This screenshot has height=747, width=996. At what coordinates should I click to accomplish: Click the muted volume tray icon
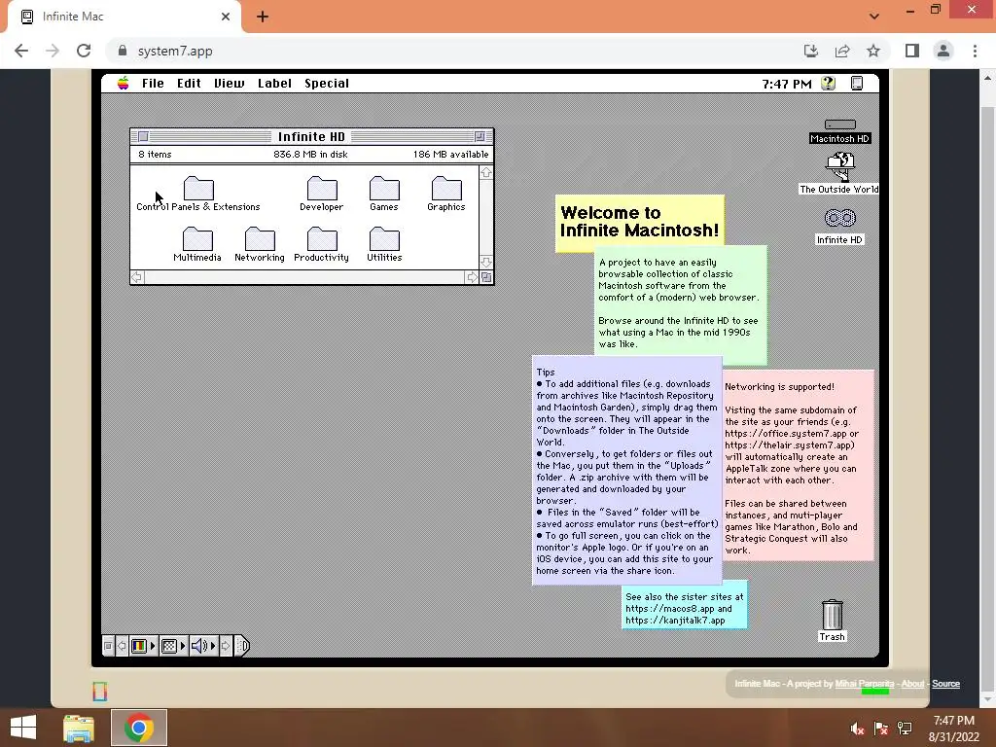point(857,729)
